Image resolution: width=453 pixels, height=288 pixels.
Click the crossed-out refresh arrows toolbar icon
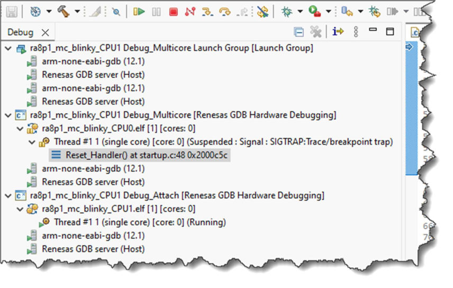(x=262, y=12)
